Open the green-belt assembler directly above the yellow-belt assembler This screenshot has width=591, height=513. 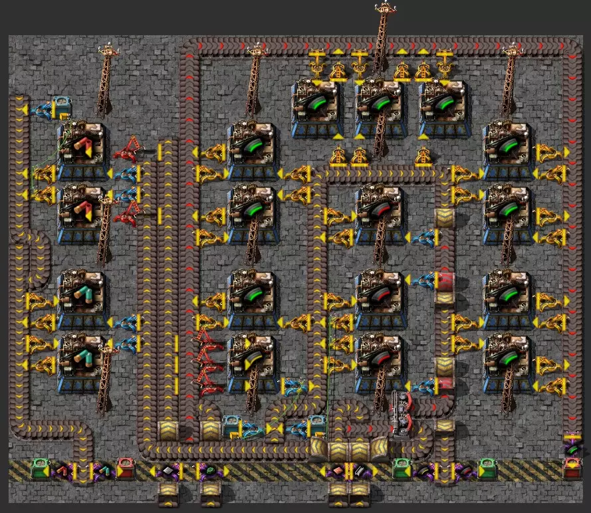click(253, 300)
